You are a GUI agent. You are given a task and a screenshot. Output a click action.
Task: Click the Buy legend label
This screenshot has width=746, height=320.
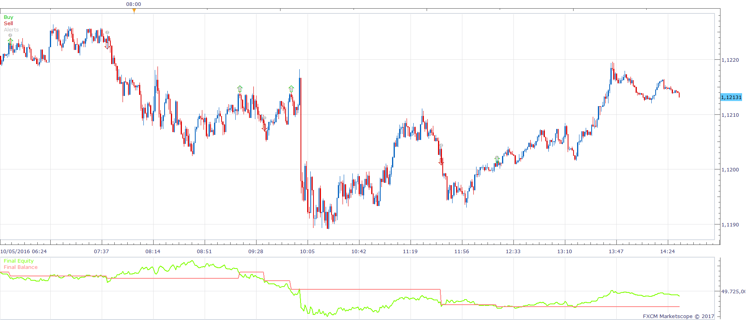(x=9, y=17)
